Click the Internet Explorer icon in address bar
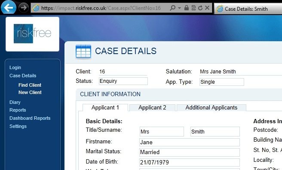 click(x=36, y=8)
